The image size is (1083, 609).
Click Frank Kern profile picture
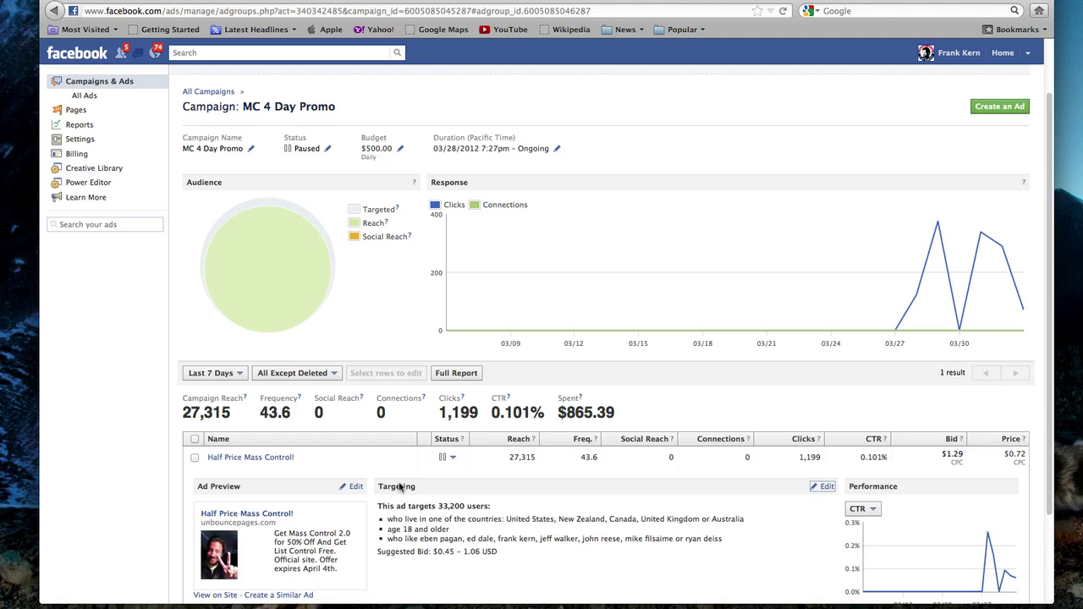926,52
